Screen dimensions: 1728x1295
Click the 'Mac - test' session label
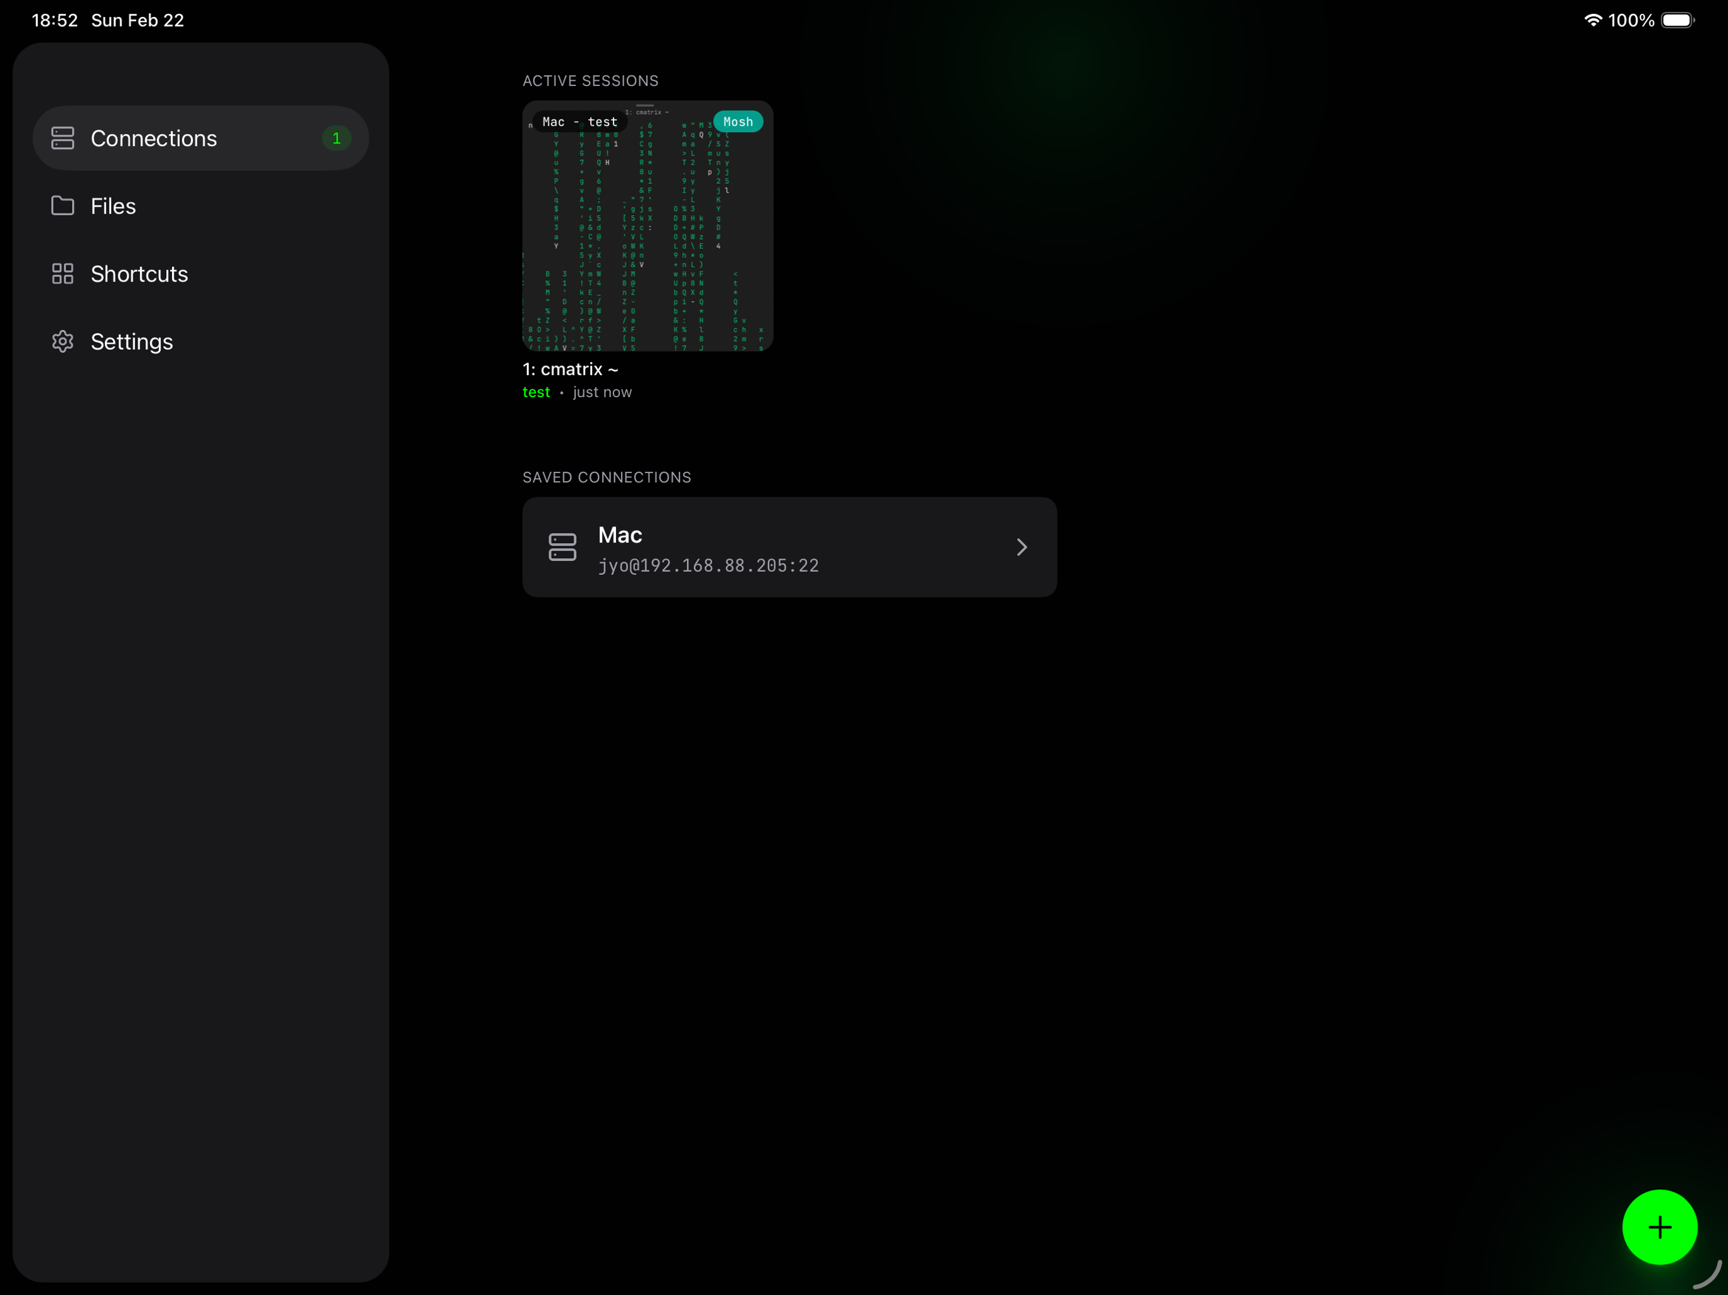click(579, 122)
